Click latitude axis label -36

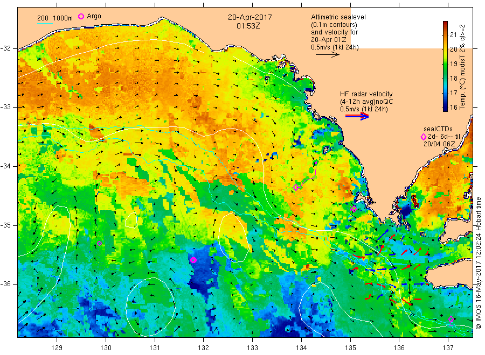pyautogui.click(x=6, y=284)
